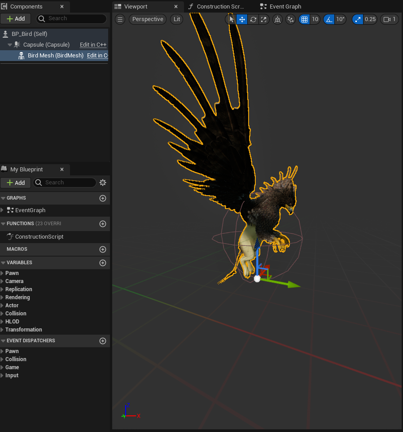Activate the rotate tool in viewport toolbar
Screen dimensions: 403x432
(253, 19)
